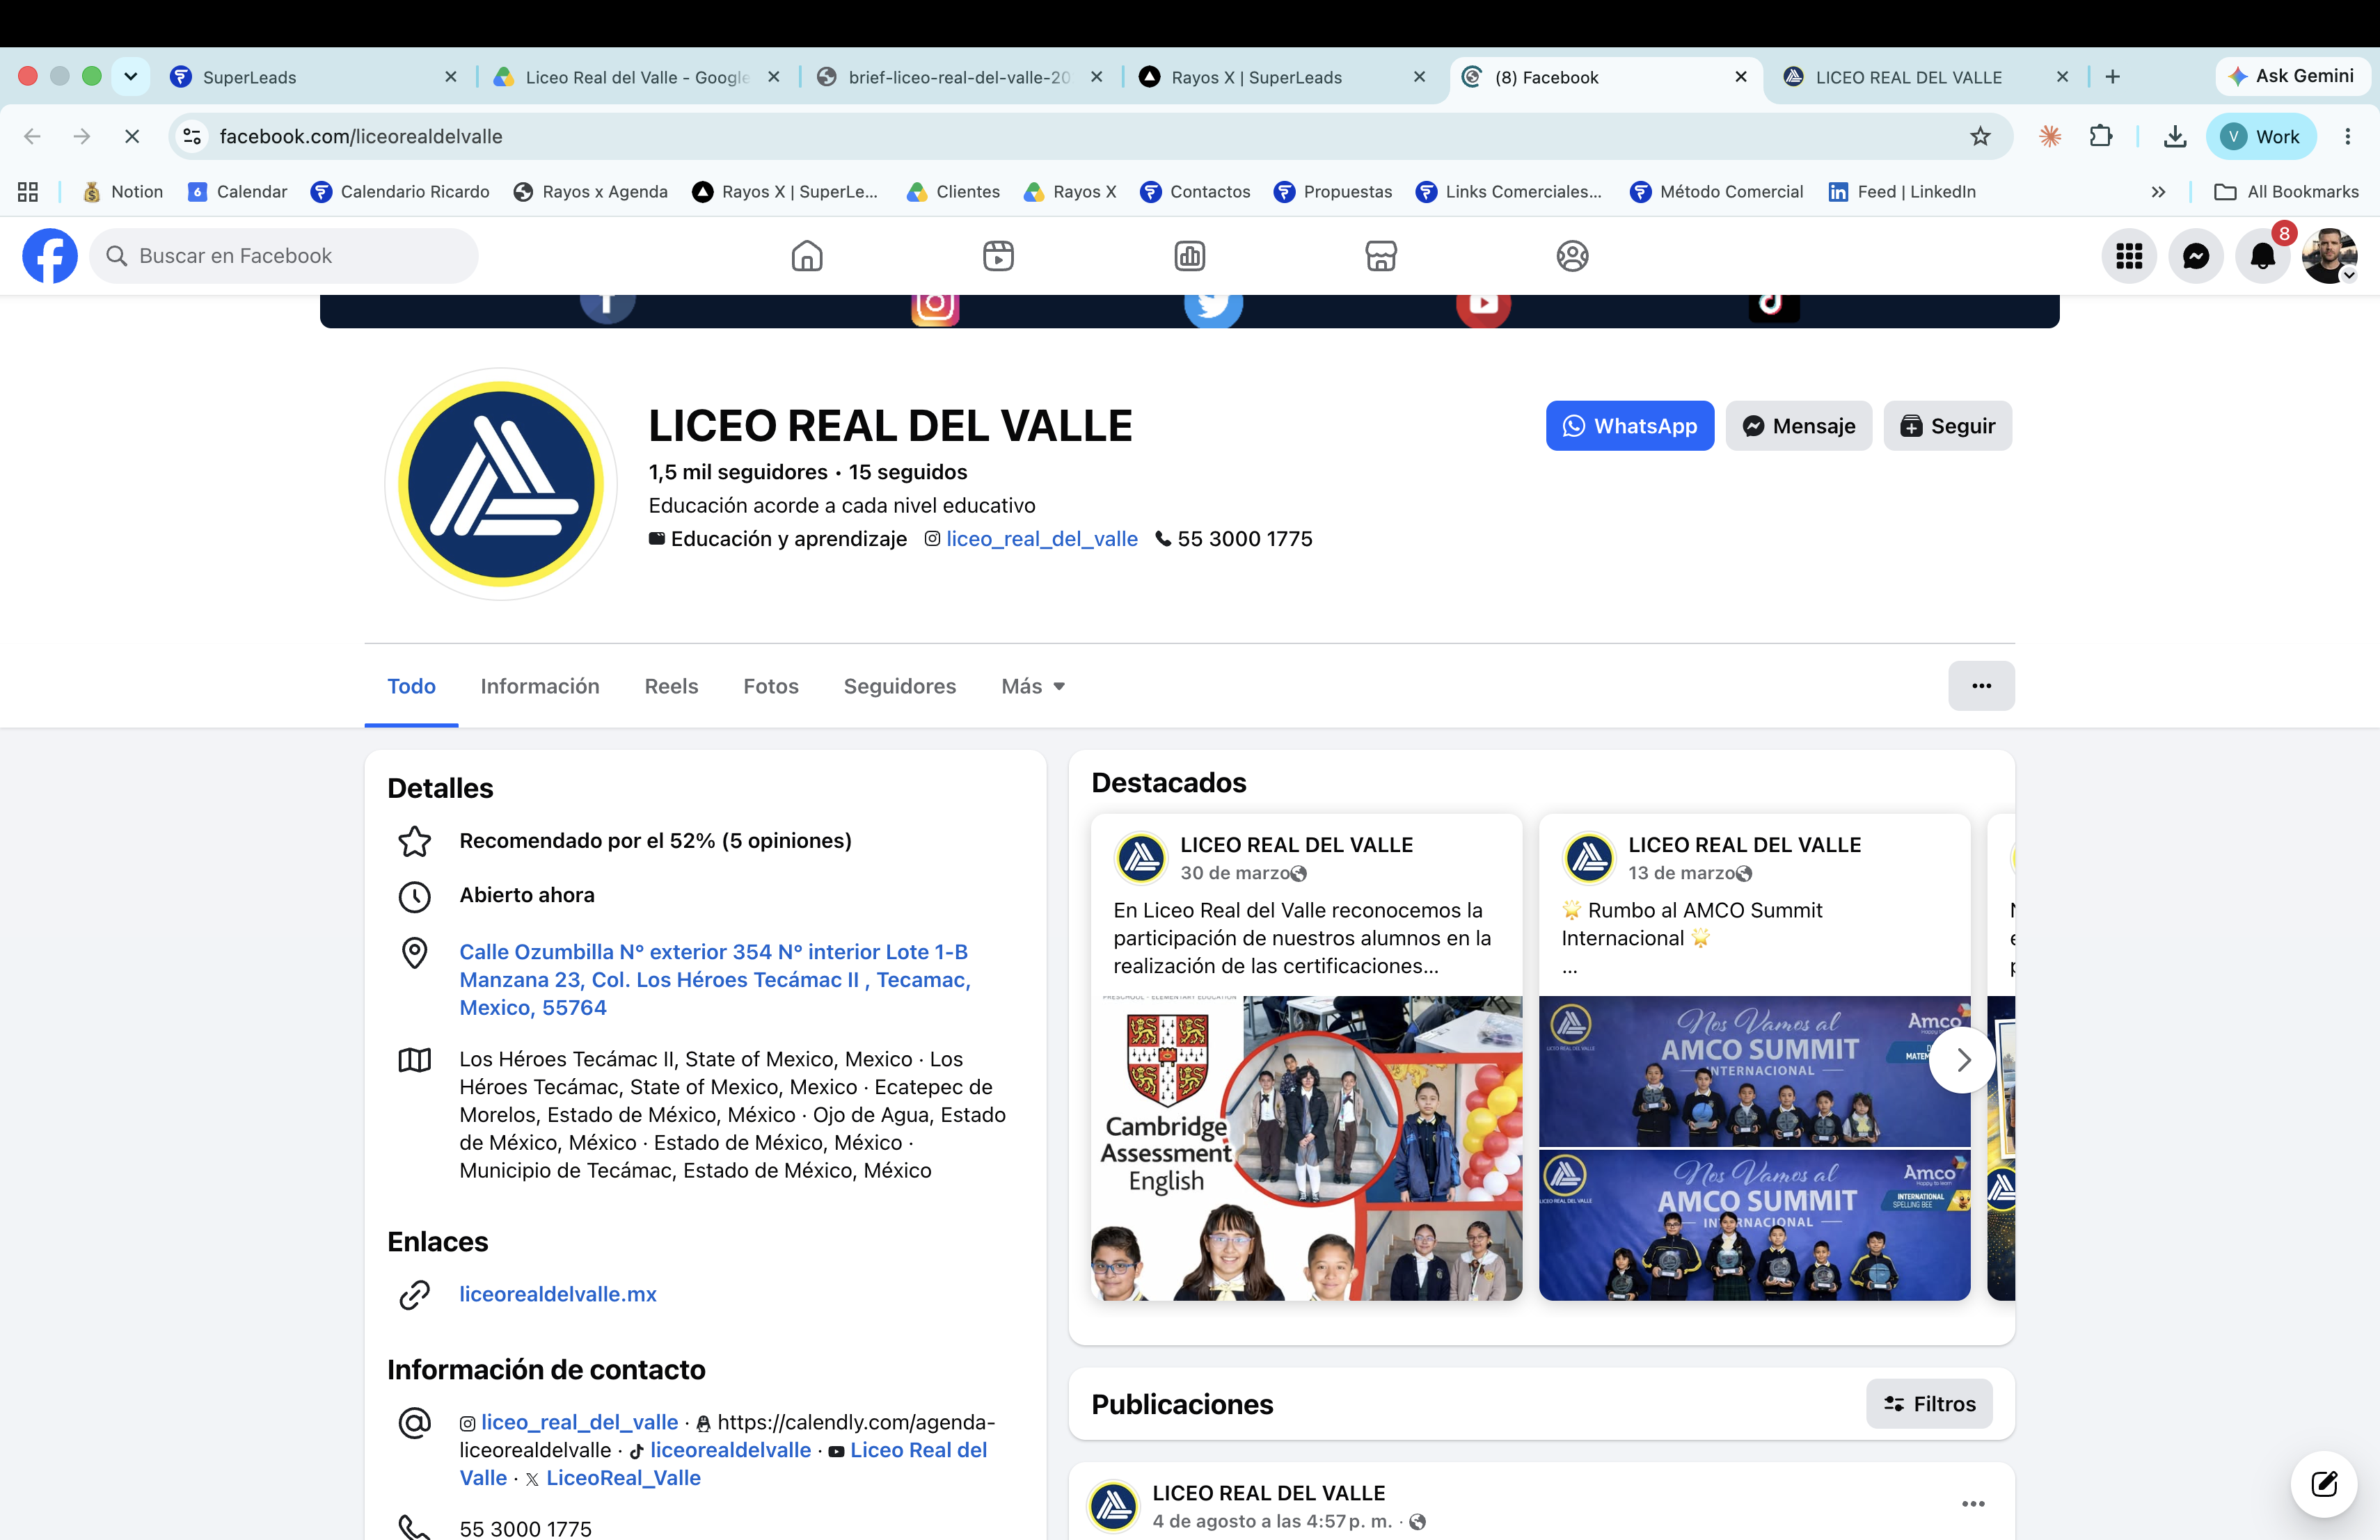The image size is (2380, 1540).
Task: Open notifications bell with 8 badge
Action: (2263, 256)
